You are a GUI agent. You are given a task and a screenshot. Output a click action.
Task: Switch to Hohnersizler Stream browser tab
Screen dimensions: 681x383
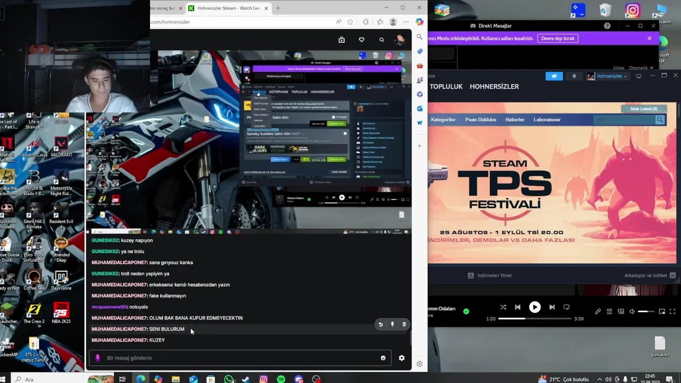228,8
